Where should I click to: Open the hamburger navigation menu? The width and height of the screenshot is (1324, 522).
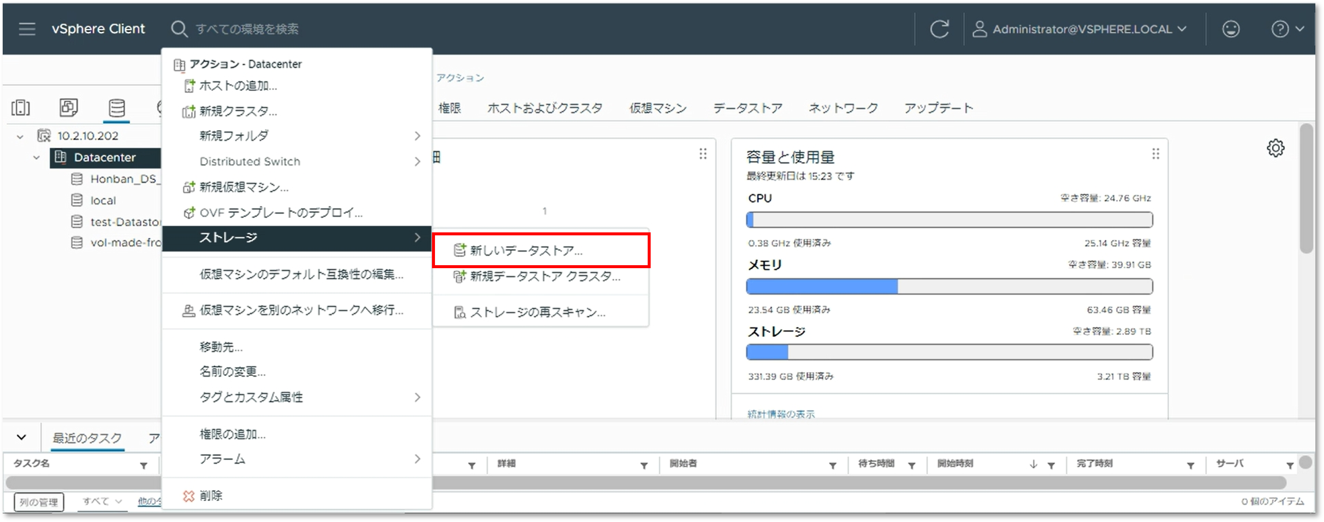27,29
